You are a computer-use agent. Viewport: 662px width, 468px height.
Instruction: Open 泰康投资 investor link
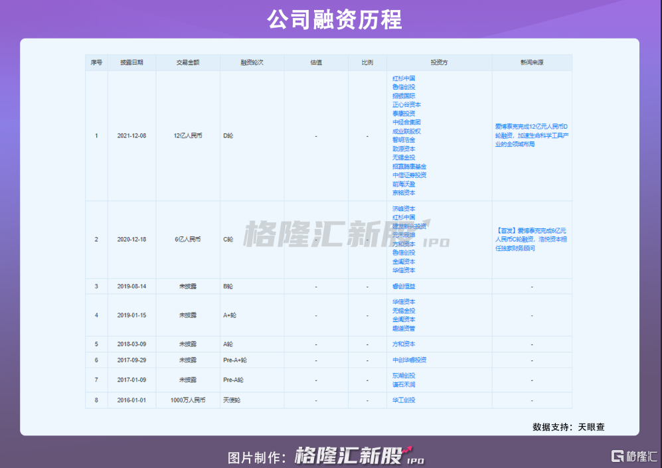point(404,114)
